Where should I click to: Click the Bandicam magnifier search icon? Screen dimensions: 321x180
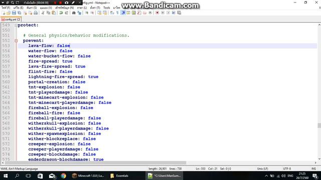[12, 2]
